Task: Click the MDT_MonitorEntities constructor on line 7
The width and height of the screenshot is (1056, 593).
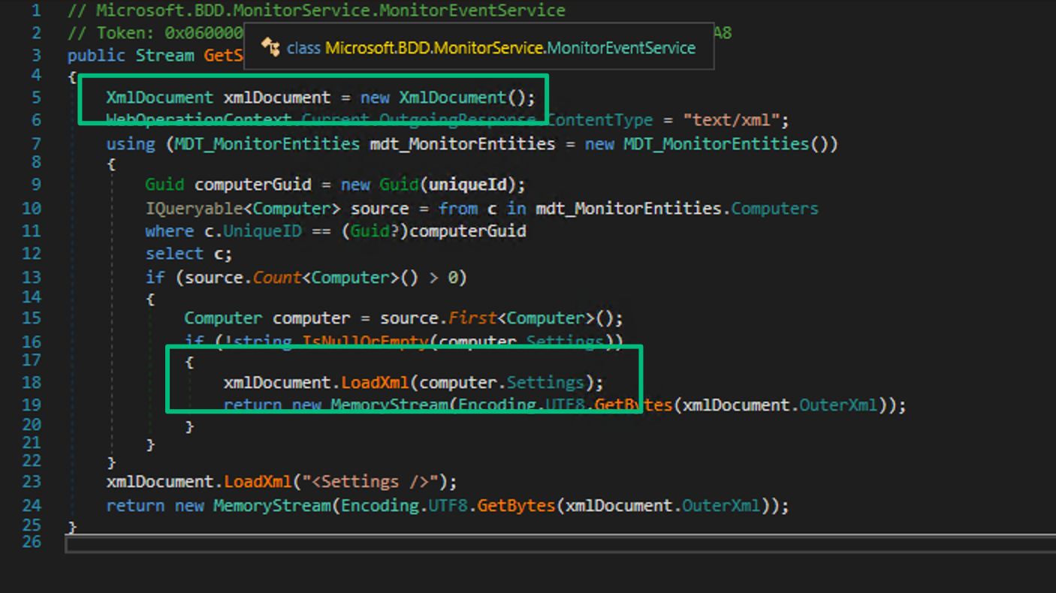Action: (x=716, y=143)
